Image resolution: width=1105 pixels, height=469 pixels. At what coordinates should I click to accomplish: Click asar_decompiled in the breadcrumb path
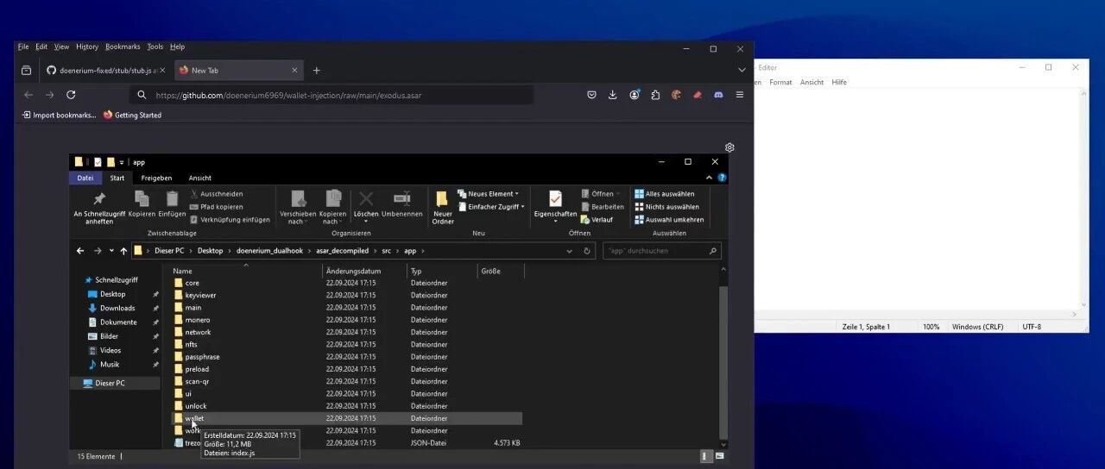[342, 251]
